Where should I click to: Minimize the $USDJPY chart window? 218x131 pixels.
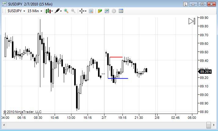[193, 4]
